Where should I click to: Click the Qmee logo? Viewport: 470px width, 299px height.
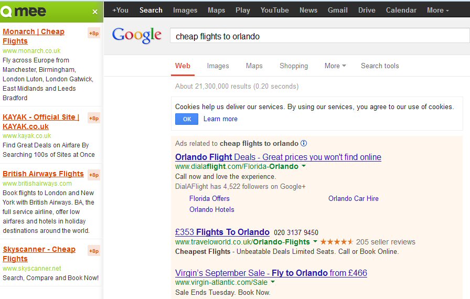tap(24, 12)
